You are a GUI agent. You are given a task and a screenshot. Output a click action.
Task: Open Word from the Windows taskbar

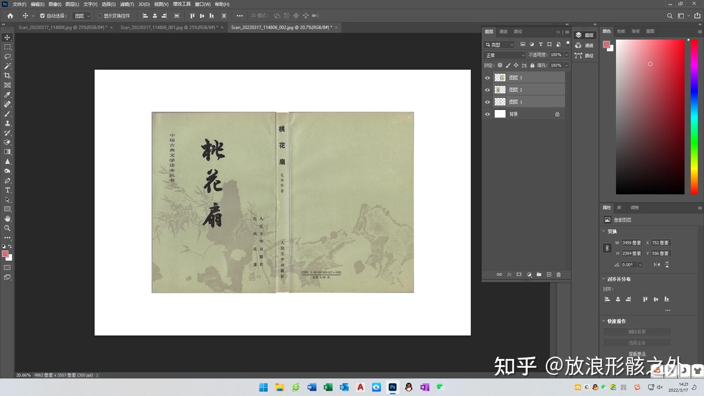tap(312, 387)
